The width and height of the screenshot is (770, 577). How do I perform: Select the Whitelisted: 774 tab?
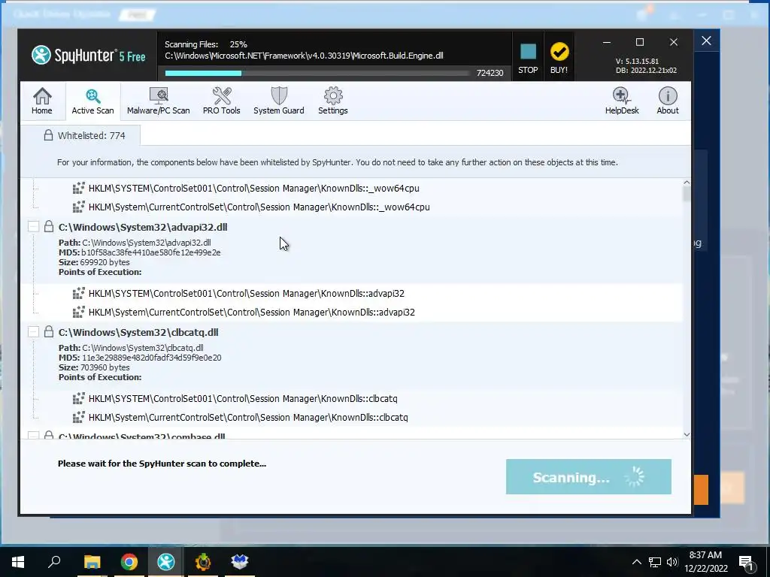[x=81, y=135]
